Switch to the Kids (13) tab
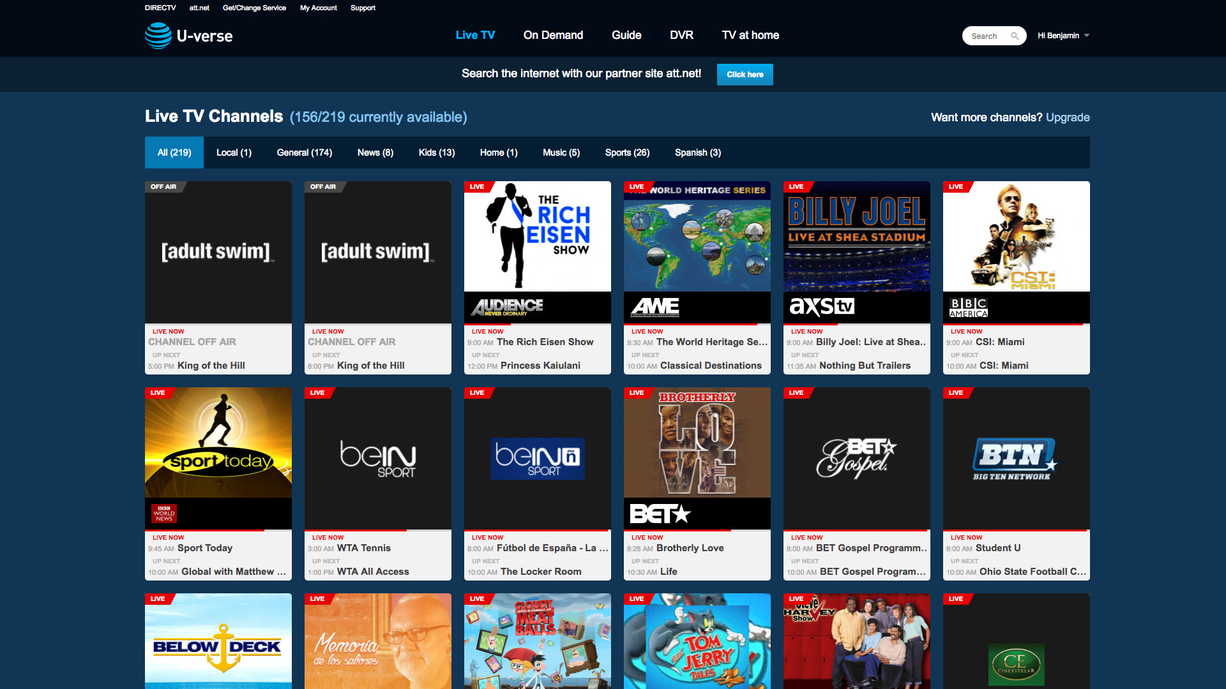 click(437, 152)
